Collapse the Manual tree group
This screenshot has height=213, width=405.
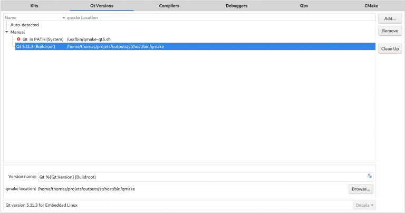click(x=7, y=32)
